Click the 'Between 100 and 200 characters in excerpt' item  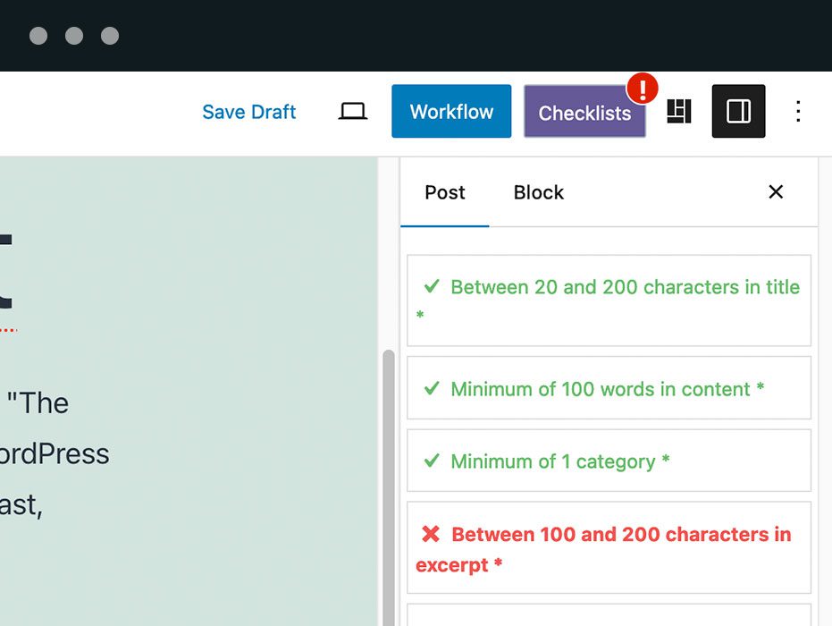coord(609,546)
